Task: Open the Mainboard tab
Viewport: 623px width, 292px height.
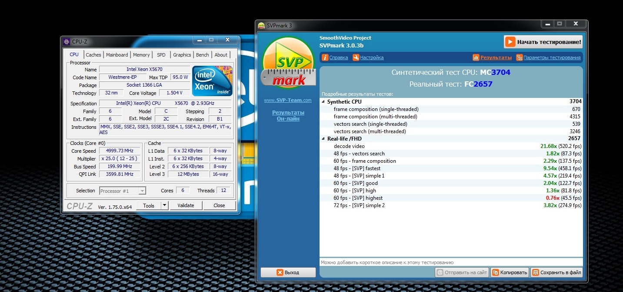Action: pos(117,55)
